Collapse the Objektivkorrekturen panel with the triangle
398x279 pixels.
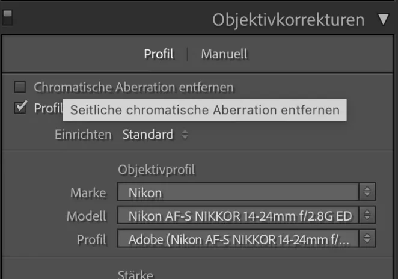pyautogui.click(x=383, y=20)
